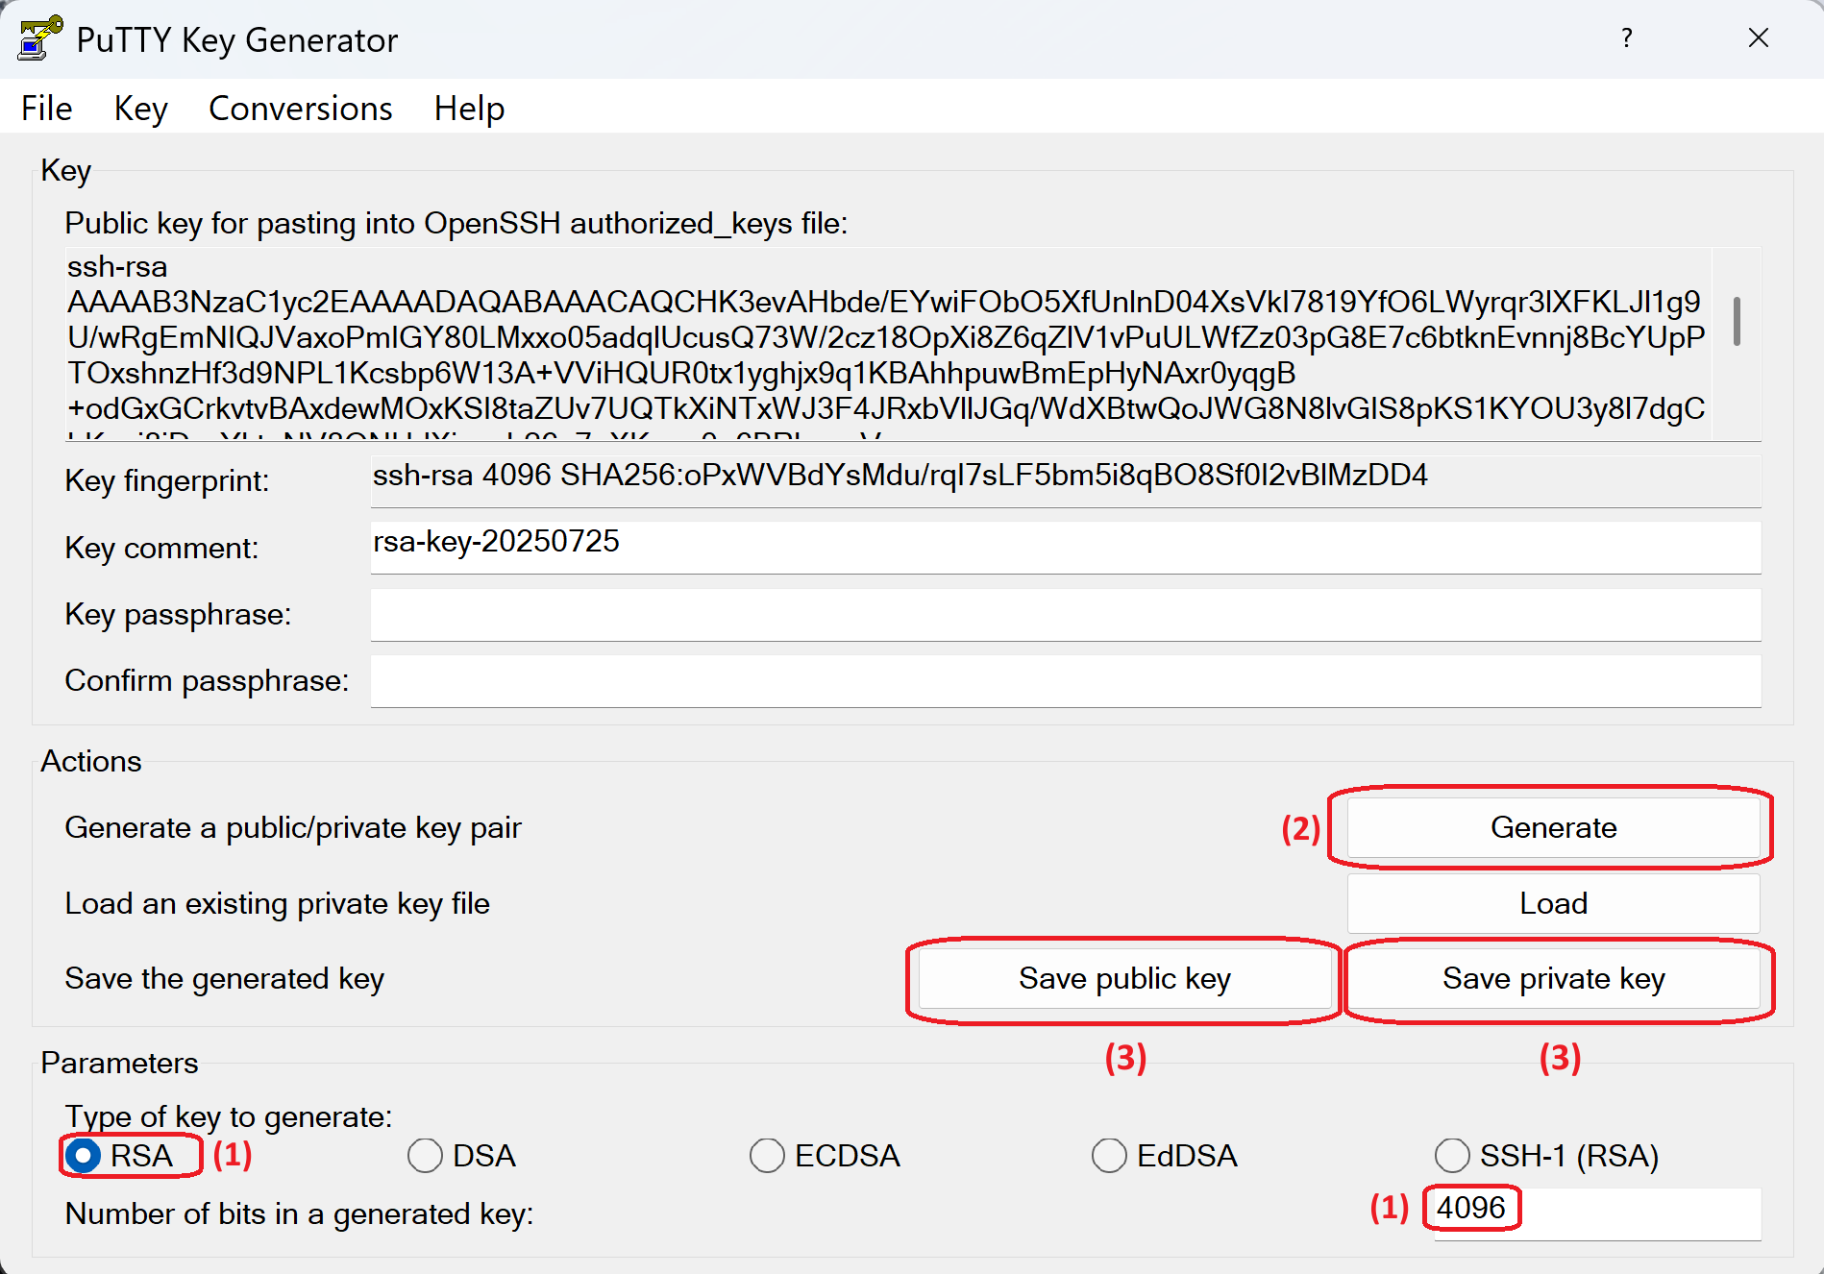
Task: Open the Key menu
Action: coord(140,109)
